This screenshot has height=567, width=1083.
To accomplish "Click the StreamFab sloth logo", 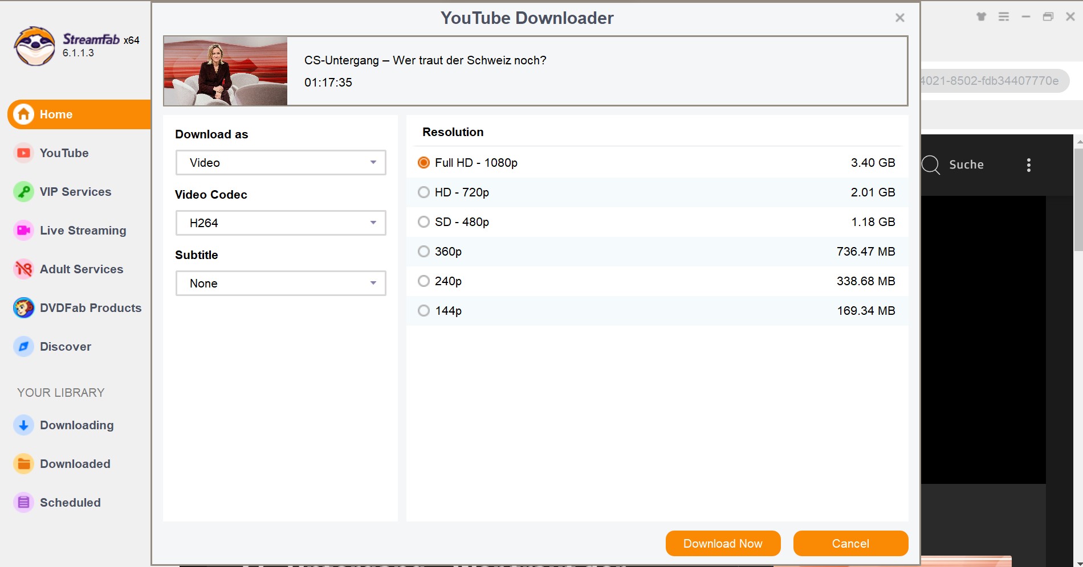I will tap(35, 46).
